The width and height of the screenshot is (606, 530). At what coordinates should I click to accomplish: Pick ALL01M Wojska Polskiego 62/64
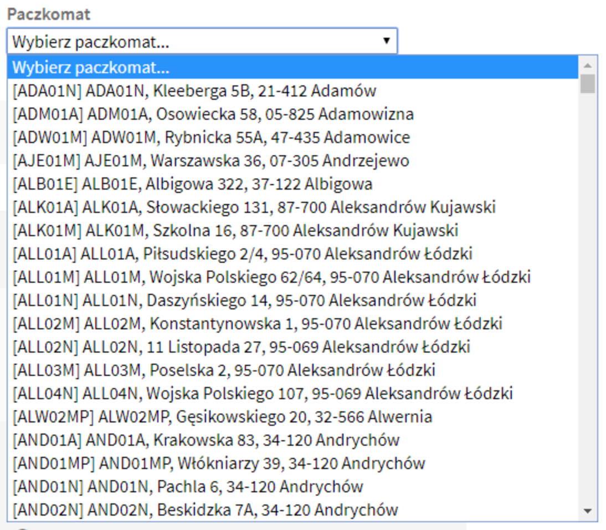271,277
